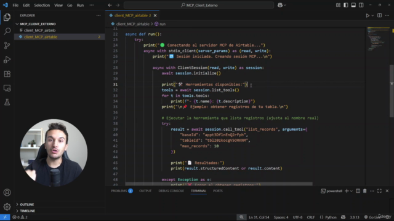The width and height of the screenshot is (394, 221).
Task: Open the Search view in activity bar
Action: 7,31
